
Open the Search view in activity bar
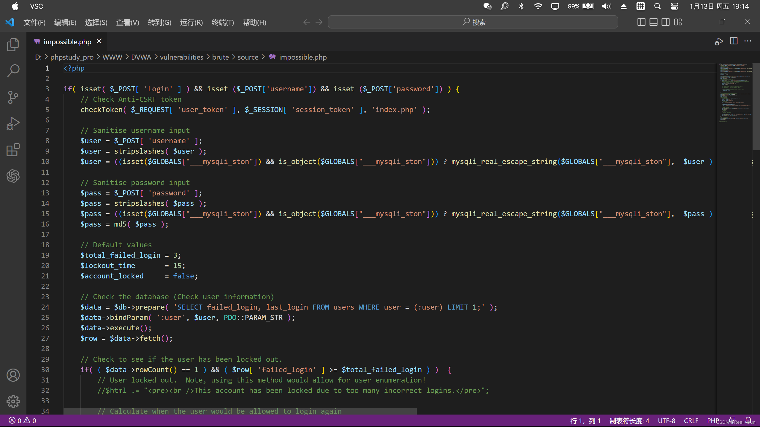pyautogui.click(x=13, y=71)
